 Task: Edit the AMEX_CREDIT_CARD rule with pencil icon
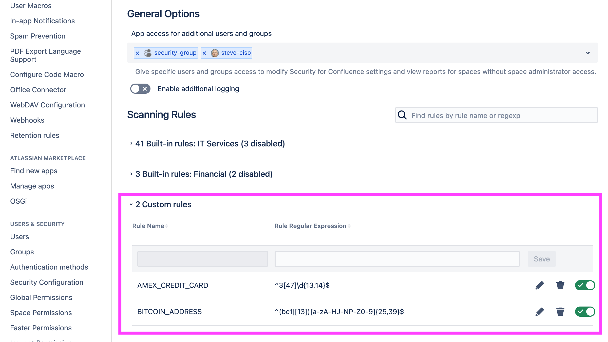click(x=539, y=285)
